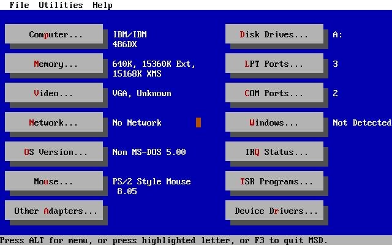Open the Utilities menu
392x245 pixels.
point(61,5)
